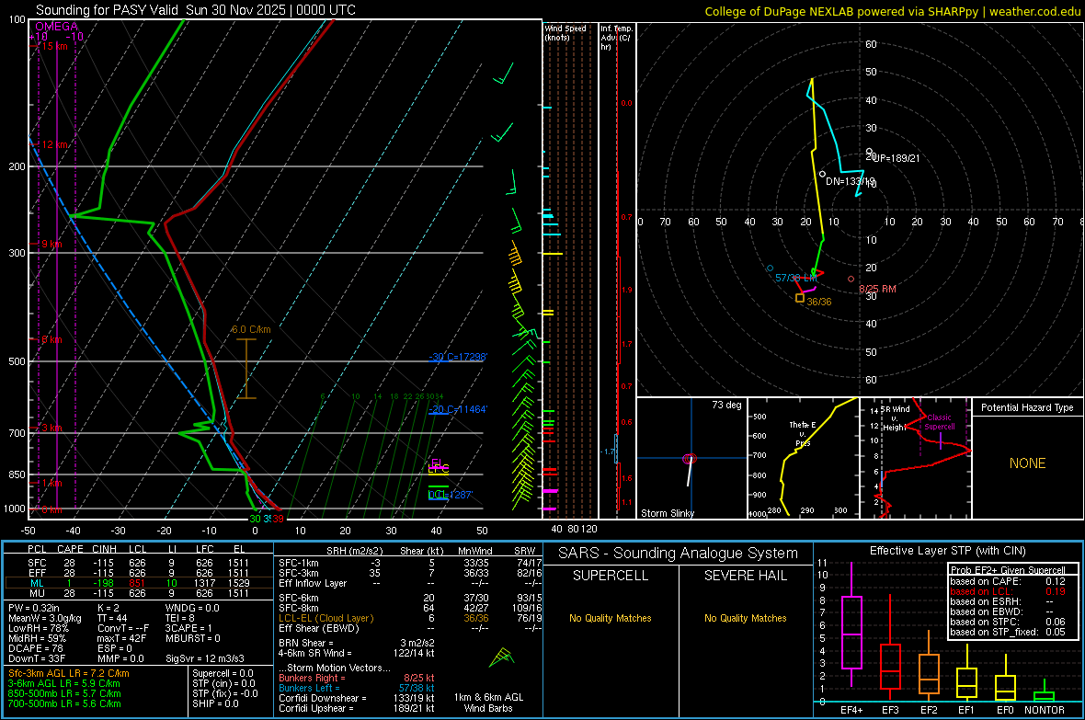Image resolution: width=1085 pixels, height=720 pixels.
Task: Click the 'LowRH = 78%' value
Action: point(38,628)
